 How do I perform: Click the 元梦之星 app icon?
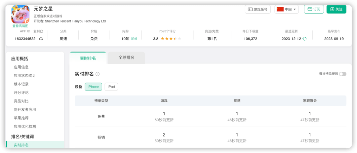click(x=20, y=14)
